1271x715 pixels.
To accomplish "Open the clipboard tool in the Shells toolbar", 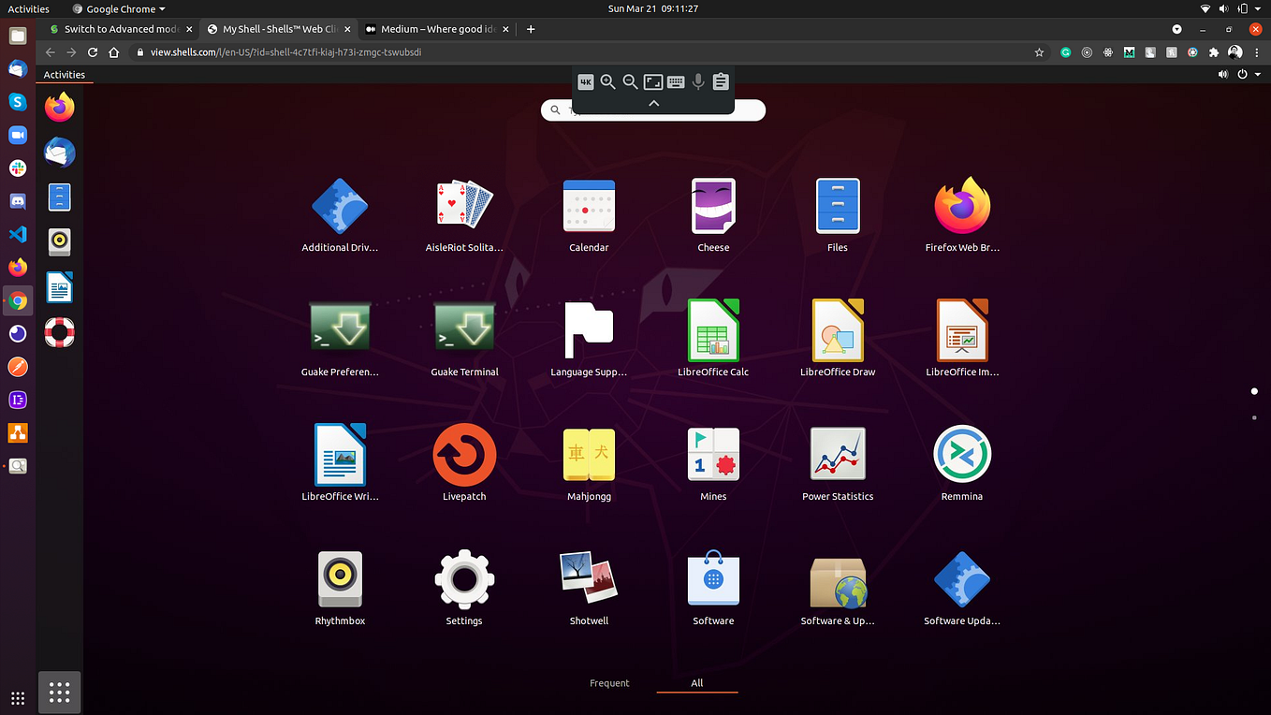I will [720, 81].
